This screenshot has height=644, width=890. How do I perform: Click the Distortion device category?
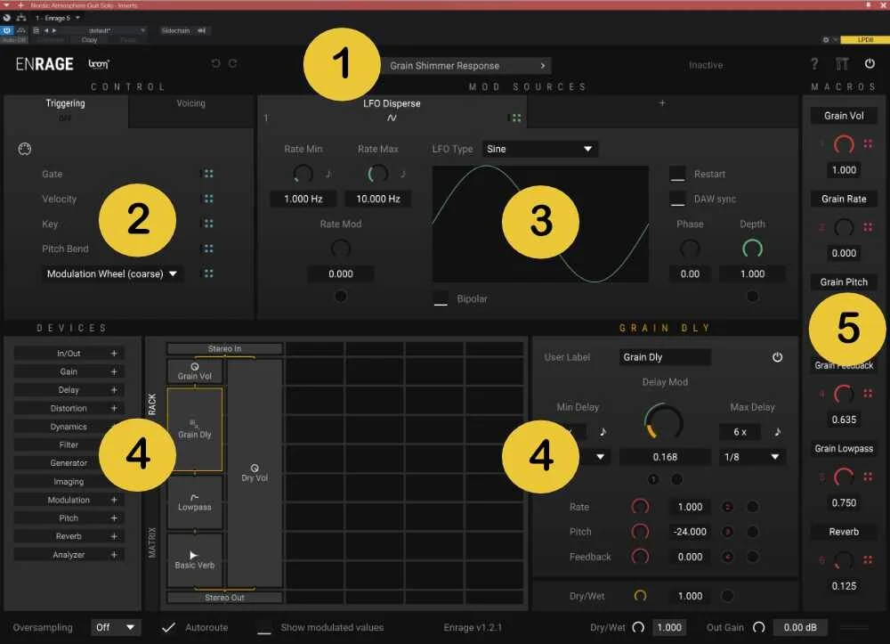(69, 408)
